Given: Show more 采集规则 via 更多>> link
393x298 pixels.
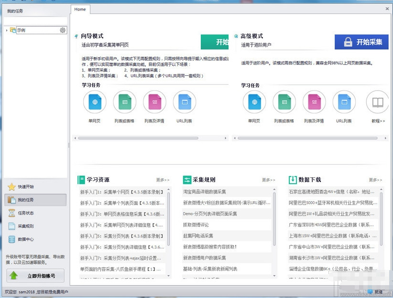Looking at the screenshot, I should tap(269, 180).
